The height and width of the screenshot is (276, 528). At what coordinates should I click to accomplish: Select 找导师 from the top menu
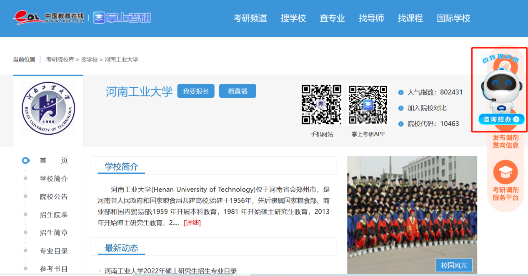(x=371, y=18)
